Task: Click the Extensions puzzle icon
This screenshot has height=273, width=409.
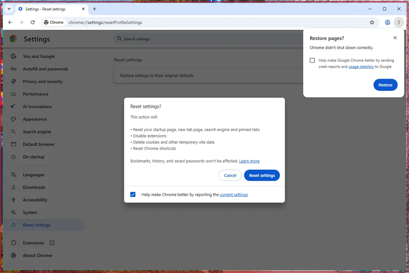Action: 13,243
